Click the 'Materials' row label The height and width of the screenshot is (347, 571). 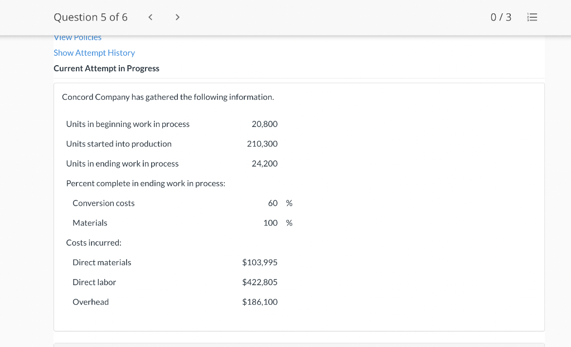click(x=90, y=223)
